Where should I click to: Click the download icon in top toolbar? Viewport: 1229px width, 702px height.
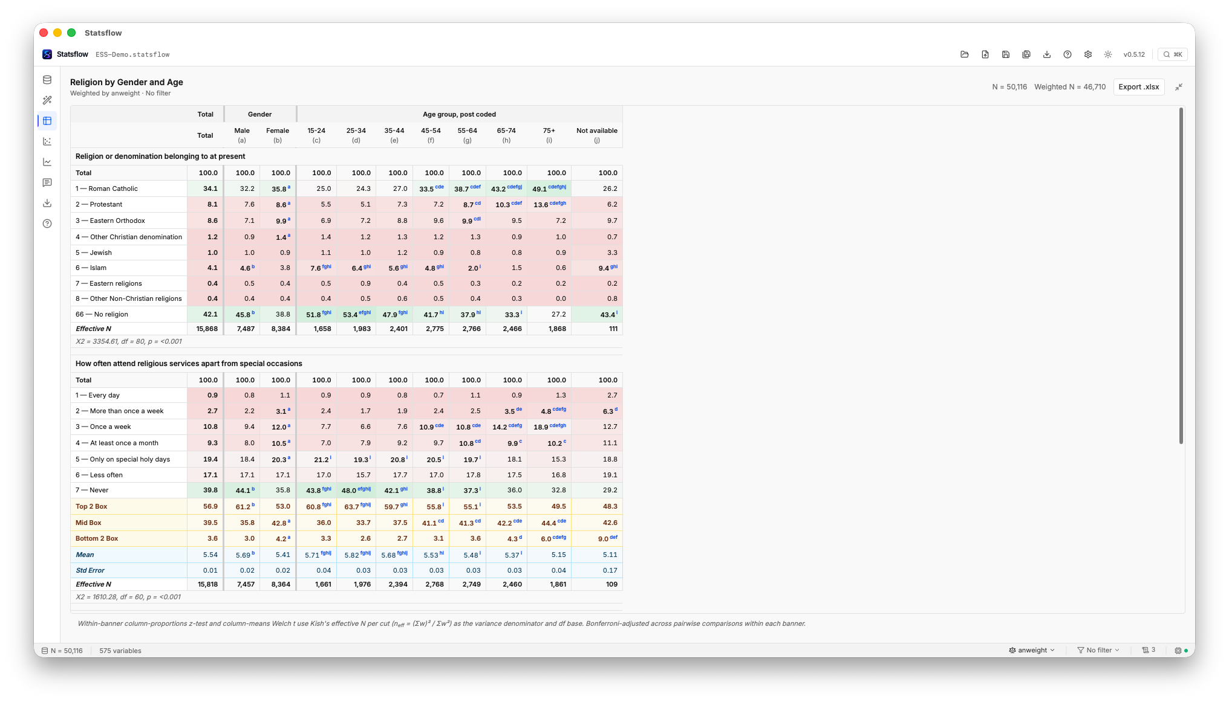pos(1047,54)
